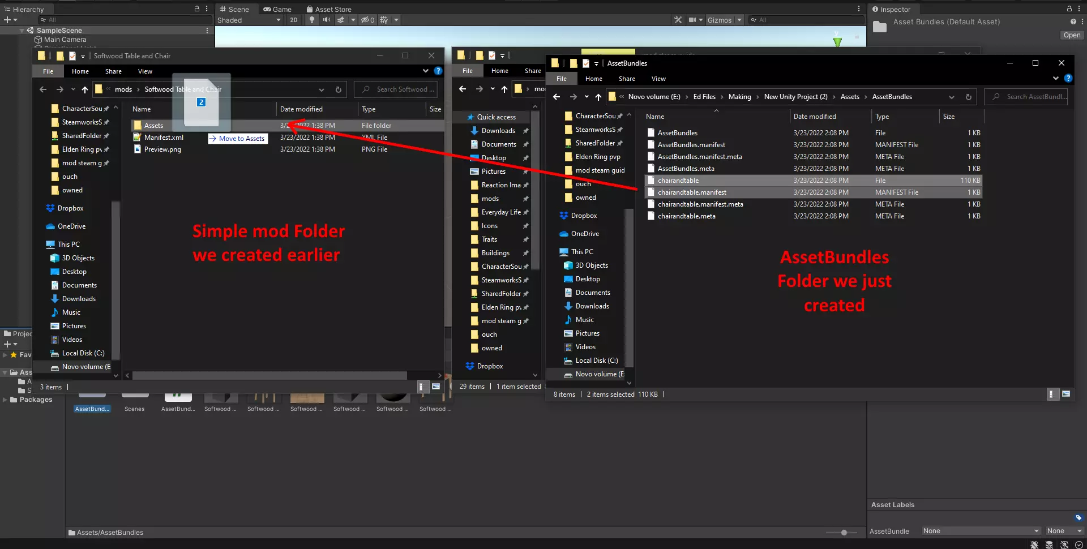
Task: Open the Shaded draw mode dropdown
Action: coord(249,20)
